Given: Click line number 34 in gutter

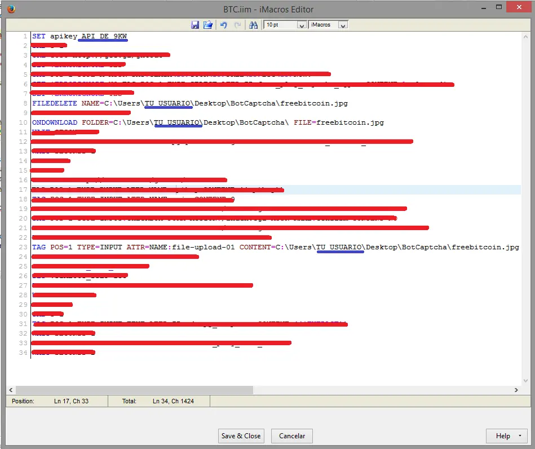Looking at the screenshot, I should (23, 353).
